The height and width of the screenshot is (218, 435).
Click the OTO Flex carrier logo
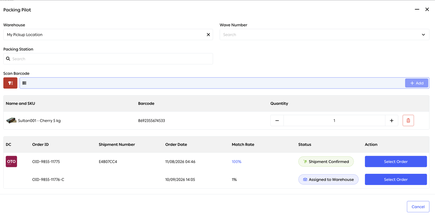[x=11, y=162]
